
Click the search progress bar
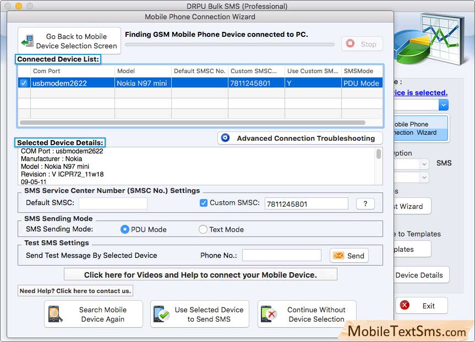coord(230,45)
